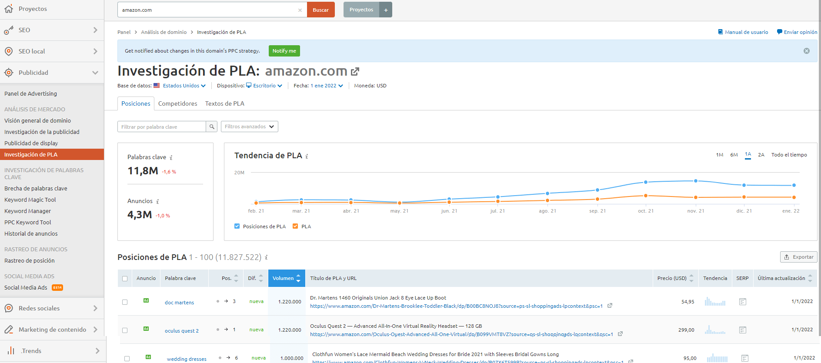Screen dimensions: 821x363
Task: Open the doc martens keyword link
Action: pos(179,303)
